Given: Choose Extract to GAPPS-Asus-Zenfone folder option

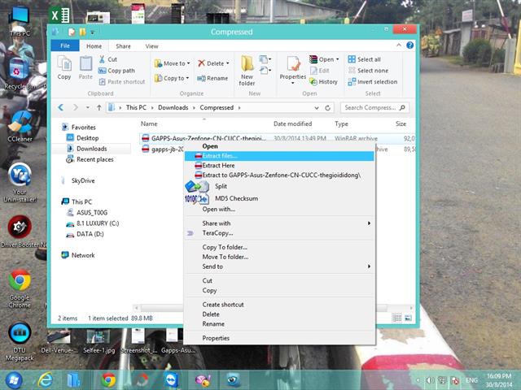Looking at the screenshot, I should (279, 175).
